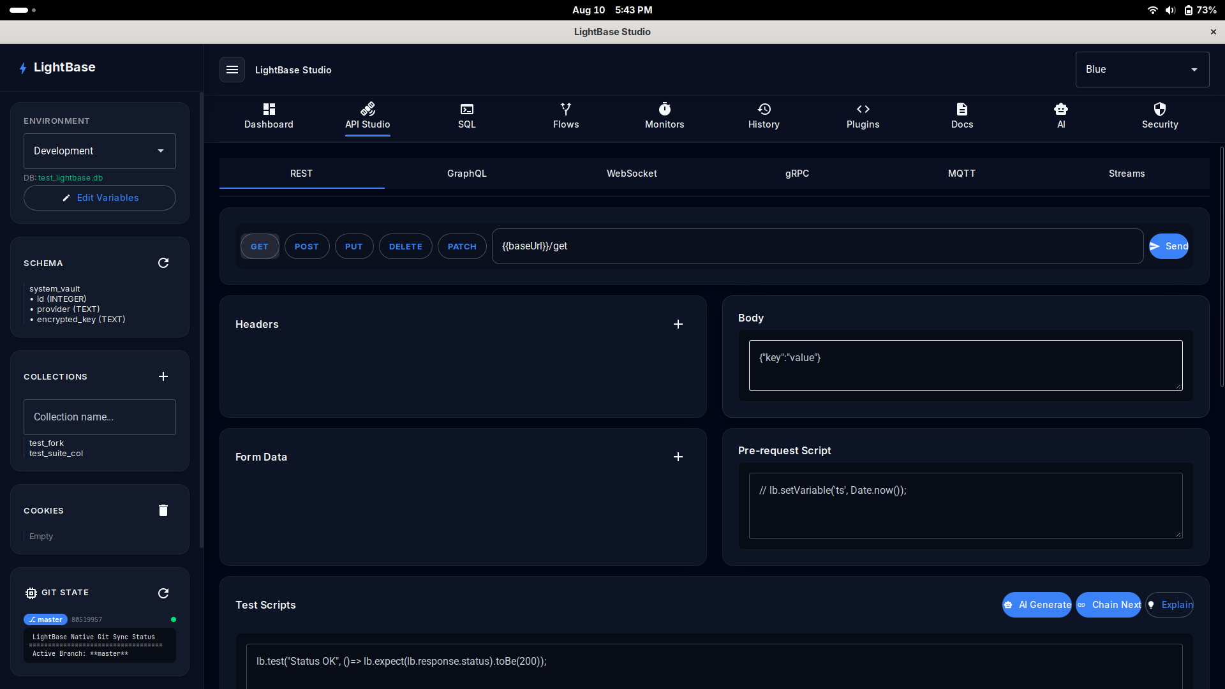
Task: Click inside the Test Scripts editor
Action: click(714, 666)
